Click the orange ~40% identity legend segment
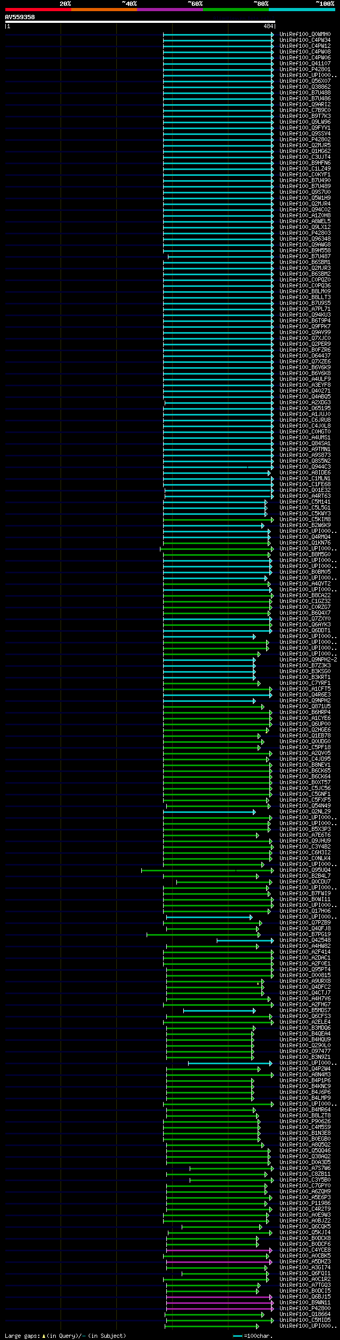Viewport: 340px width, 1340px height. [104, 10]
